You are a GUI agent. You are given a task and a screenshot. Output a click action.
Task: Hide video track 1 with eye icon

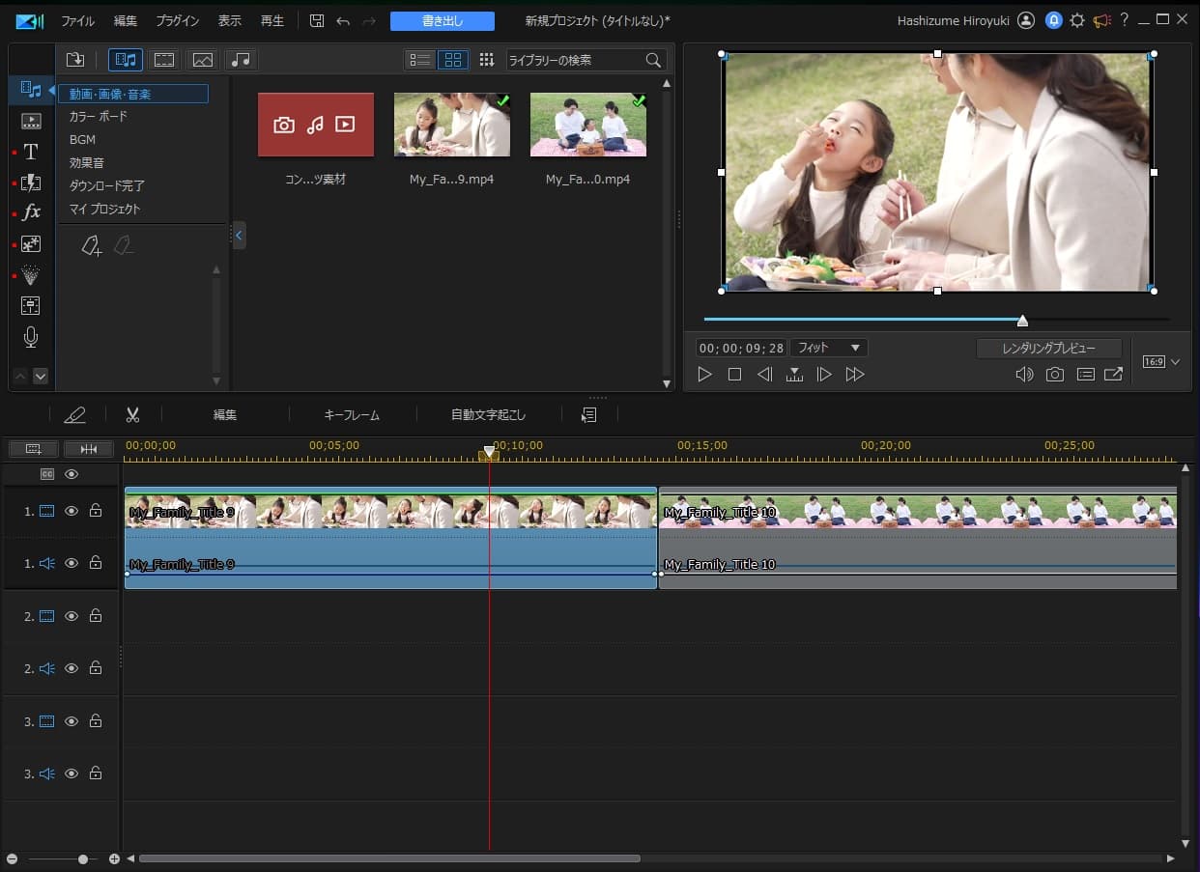coord(71,511)
